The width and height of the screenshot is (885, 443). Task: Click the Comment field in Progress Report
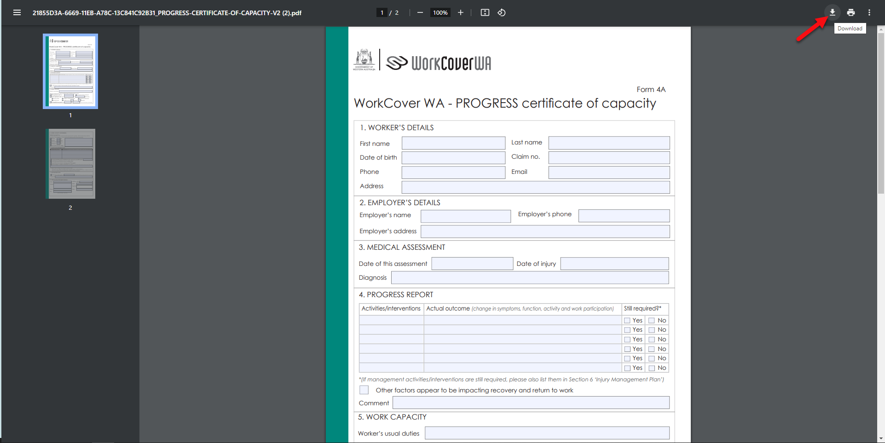tap(531, 403)
